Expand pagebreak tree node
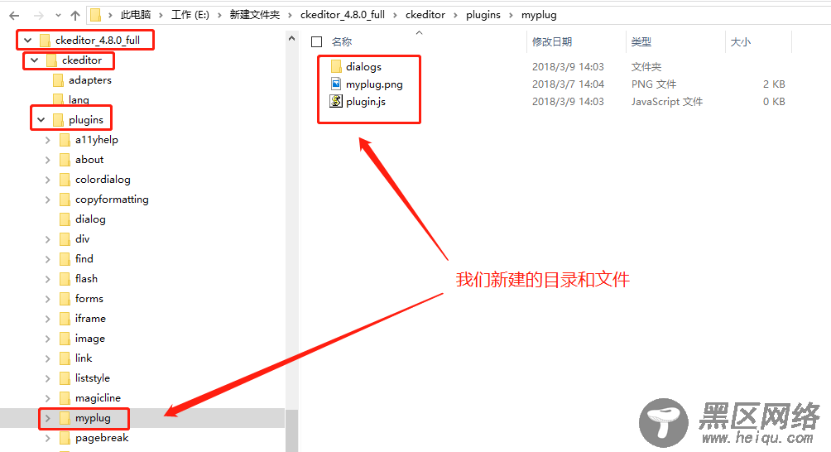Viewport: 831px width, 452px height. [x=48, y=438]
